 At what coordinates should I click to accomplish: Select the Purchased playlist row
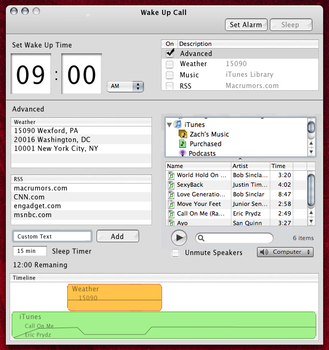236,144
